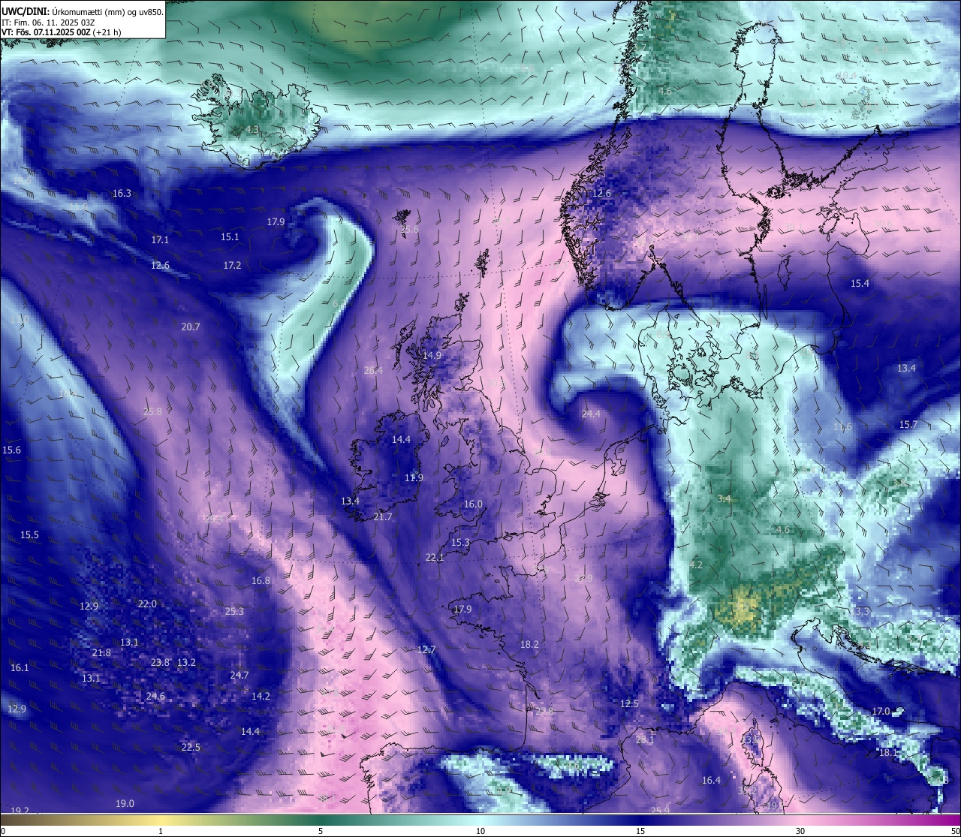
Task: Click the 30 tick label on the color scale
Action: coord(800,831)
